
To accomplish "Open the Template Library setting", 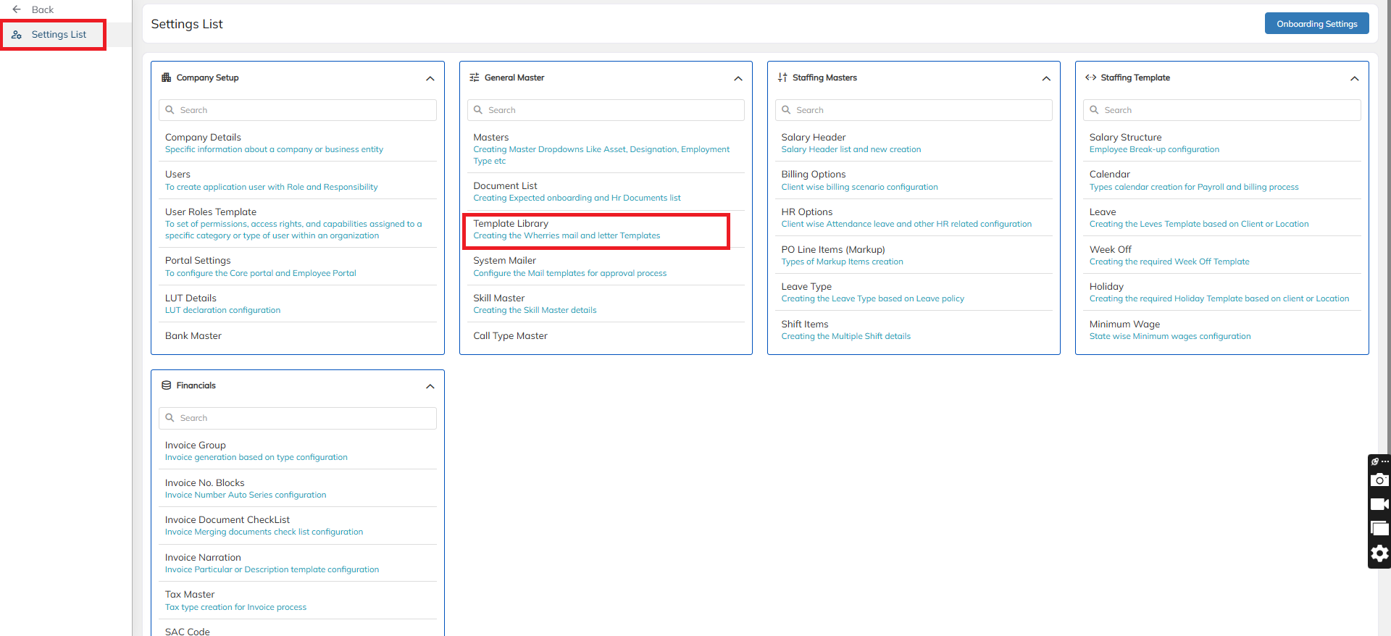I will pos(511,224).
